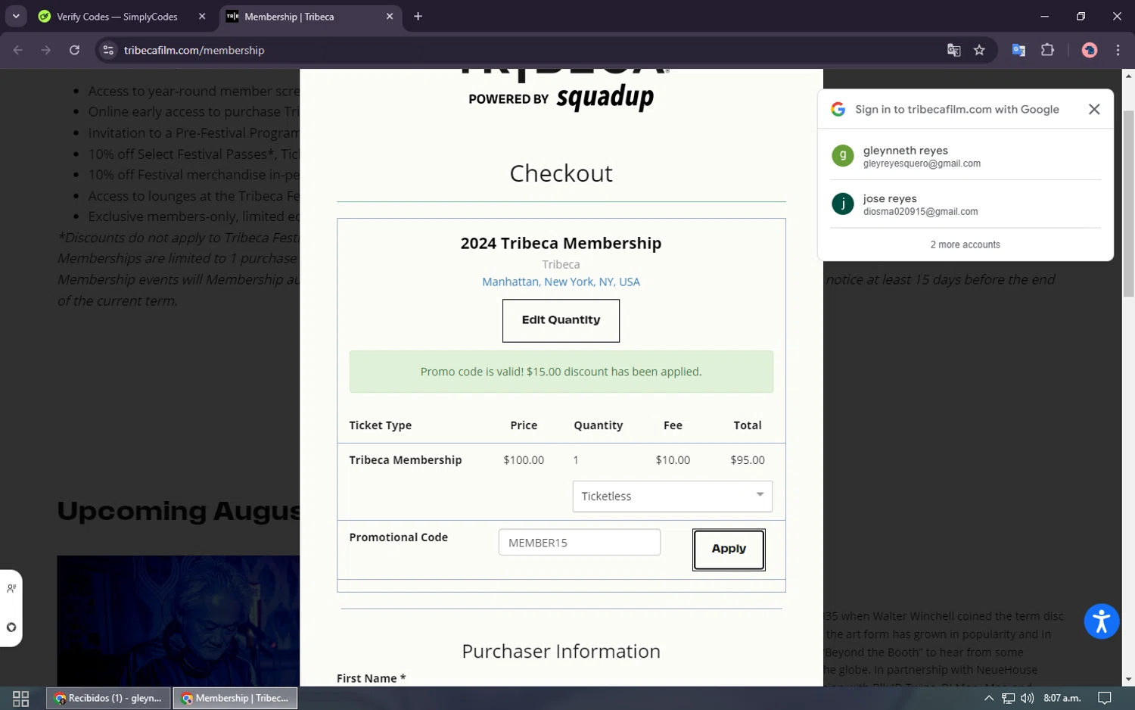Show hidden system tray icons
This screenshot has width=1135, height=710.
(989, 698)
